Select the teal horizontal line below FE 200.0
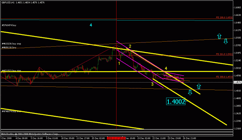This screenshot has height=140, width=242. pos(117,20)
